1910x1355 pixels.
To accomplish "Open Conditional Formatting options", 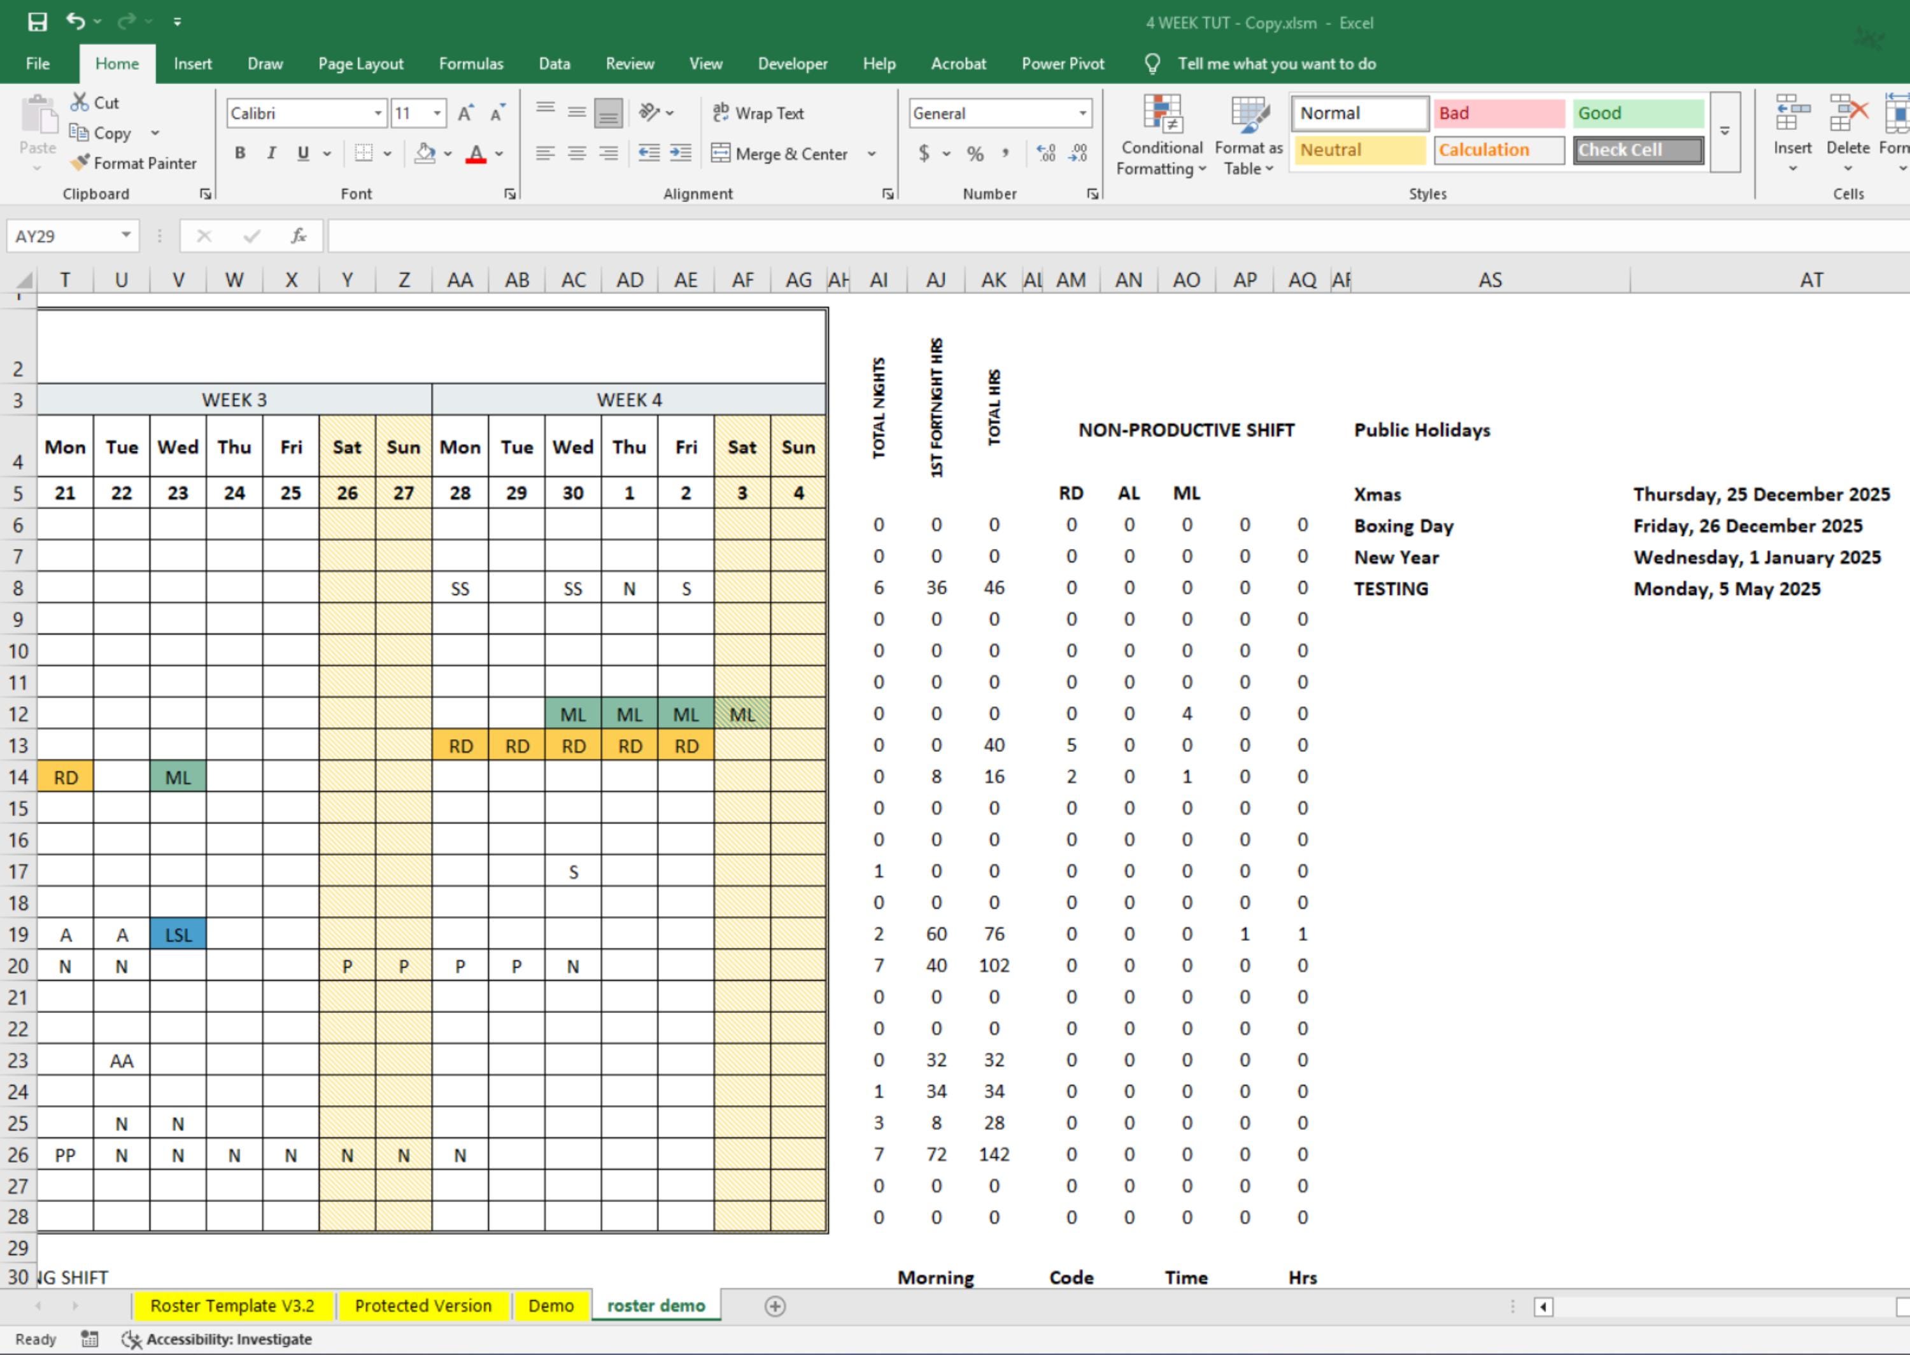I will (1161, 134).
